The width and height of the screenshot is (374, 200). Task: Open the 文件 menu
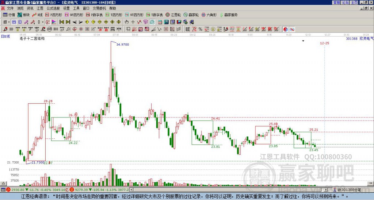(10, 8)
